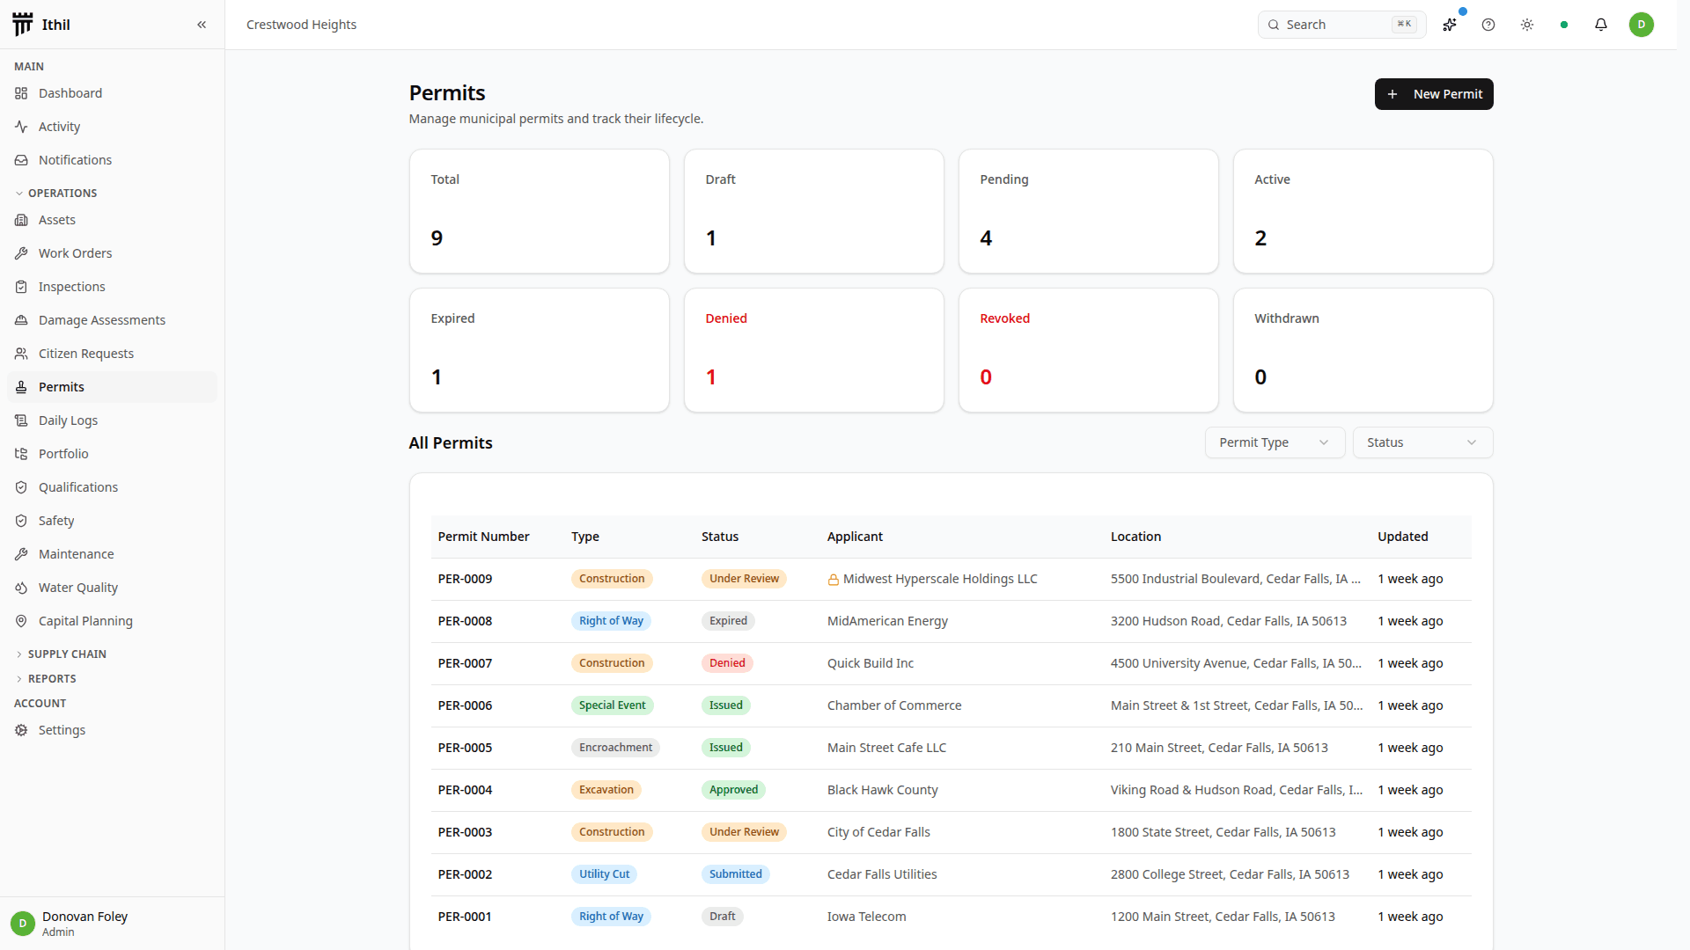1690x950 pixels.
Task: Open user avatar menu in top bar
Action: coord(1642,25)
